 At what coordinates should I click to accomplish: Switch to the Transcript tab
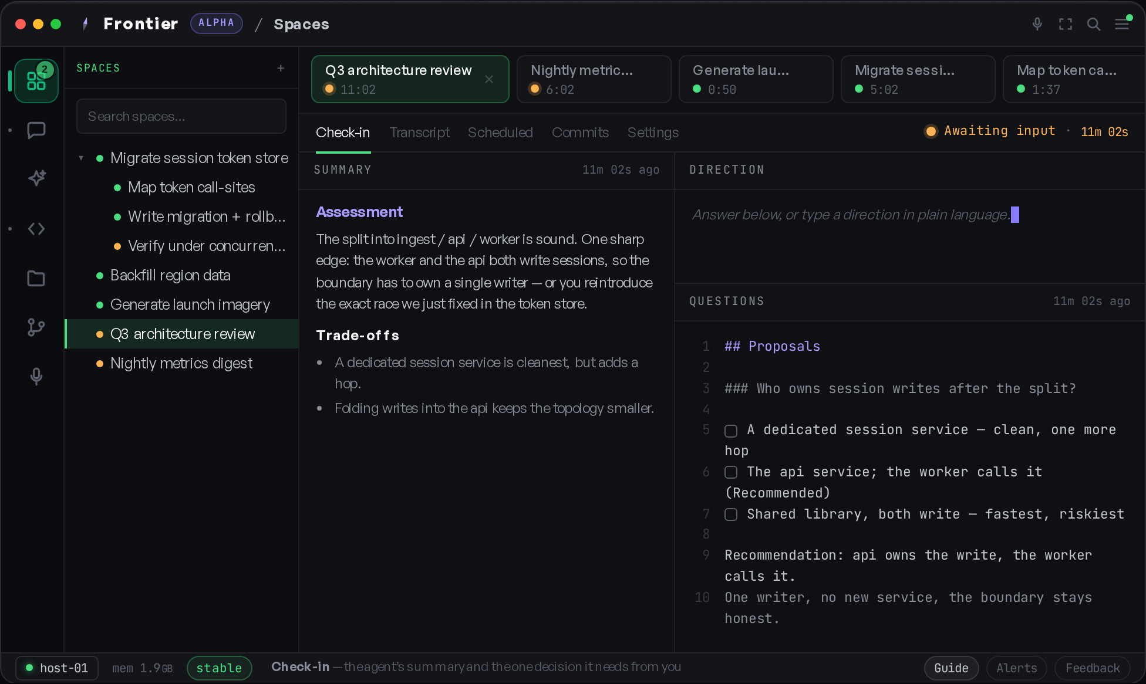pos(420,133)
